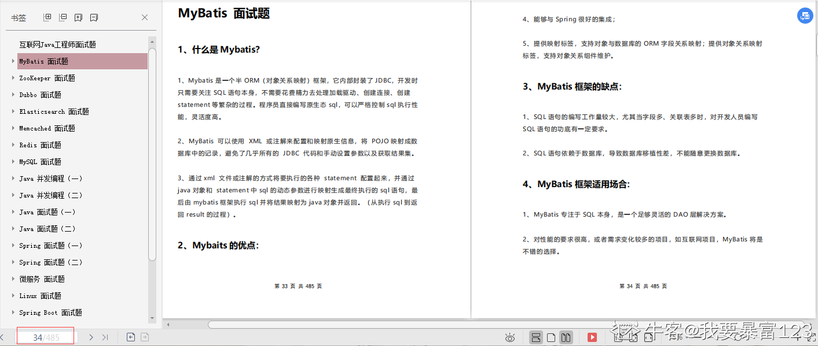Add a new bookmark

tap(79, 17)
